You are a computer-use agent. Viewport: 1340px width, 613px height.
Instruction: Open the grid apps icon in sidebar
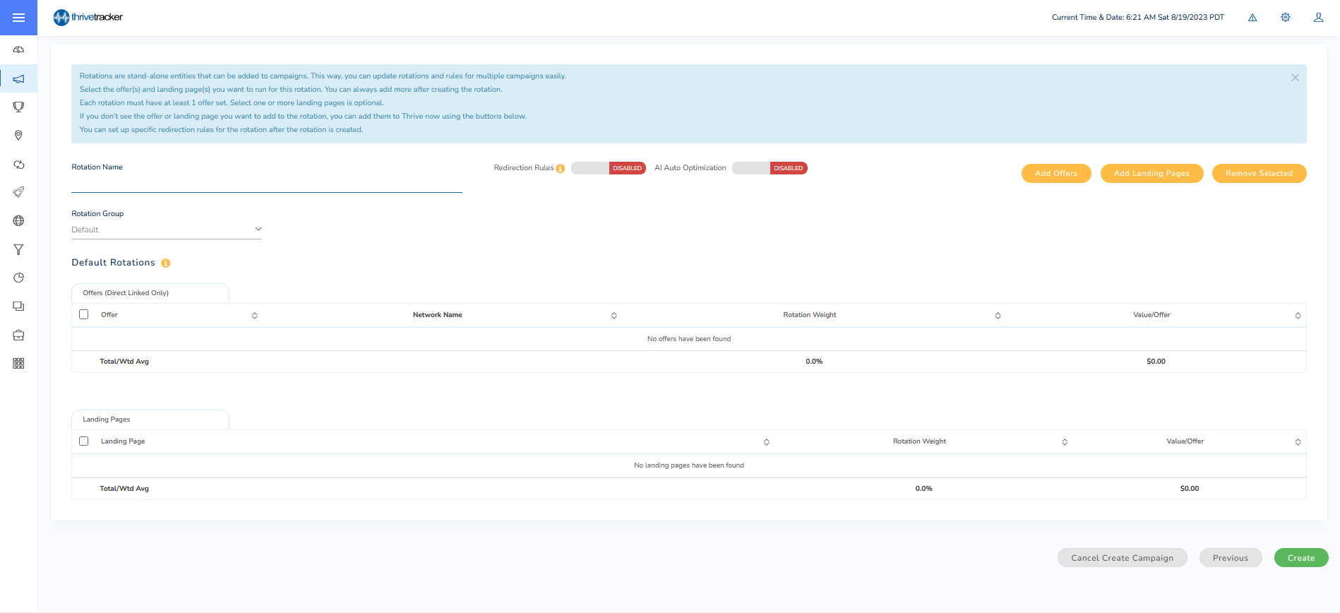[18, 363]
